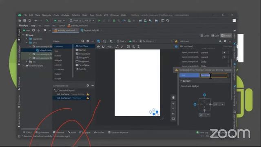261x147 pixels.
Task: Open Palette settings gear
Action: pyautogui.click(x=88, y=41)
